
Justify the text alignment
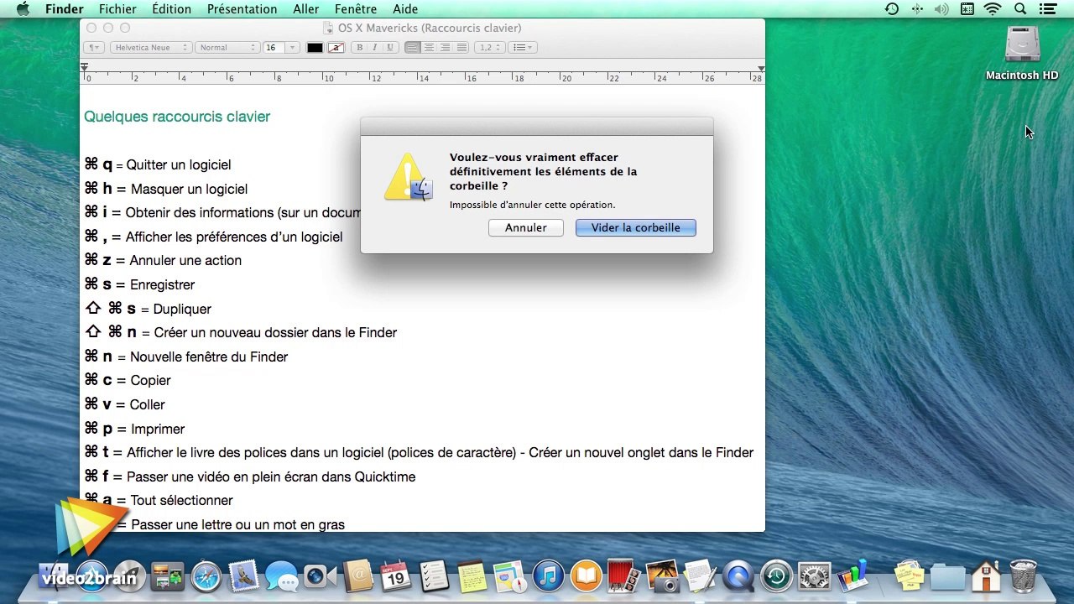[x=461, y=48]
